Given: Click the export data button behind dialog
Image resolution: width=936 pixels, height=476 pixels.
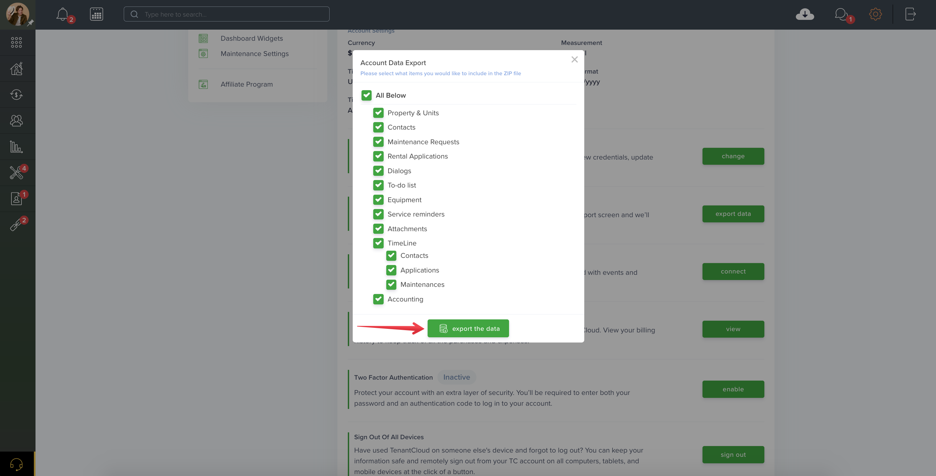Looking at the screenshot, I should click(x=733, y=214).
